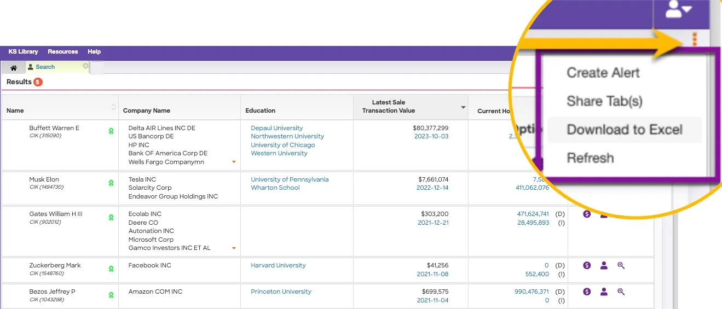Select Share Tab(s) from the menu
The width and height of the screenshot is (722, 309).
tap(604, 101)
